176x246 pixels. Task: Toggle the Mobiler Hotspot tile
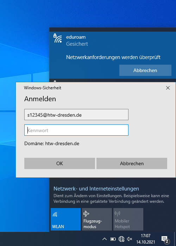[x=128, y=219]
